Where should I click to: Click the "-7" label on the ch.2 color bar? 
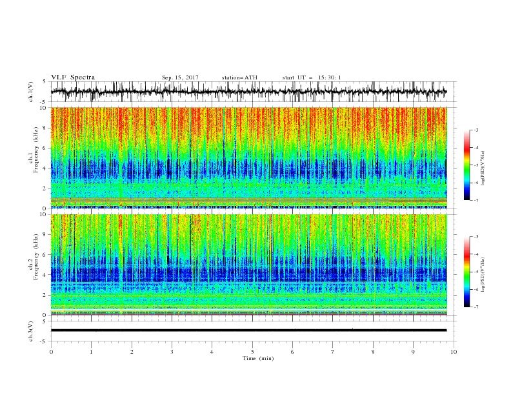[476, 307]
